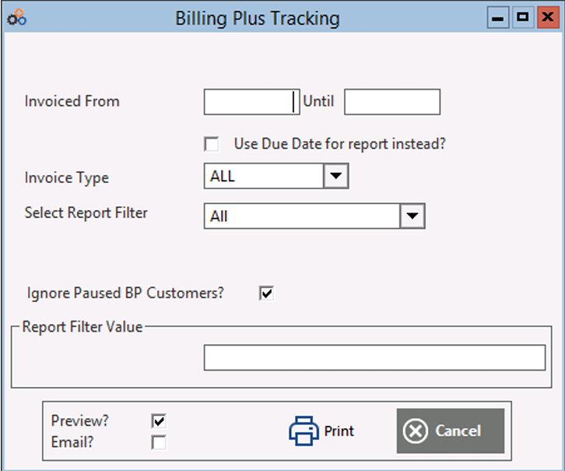Screen dimensions: 565x471
Task: Click the Invoiced From label
Action: tap(72, 101)
